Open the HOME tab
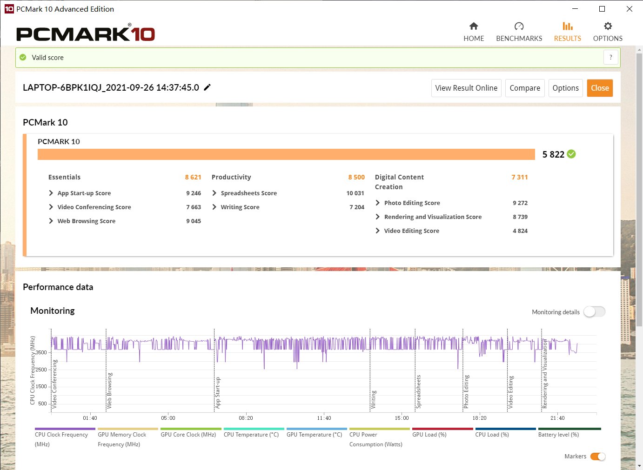This screenshot has height=470, width=643. [474, 32]
